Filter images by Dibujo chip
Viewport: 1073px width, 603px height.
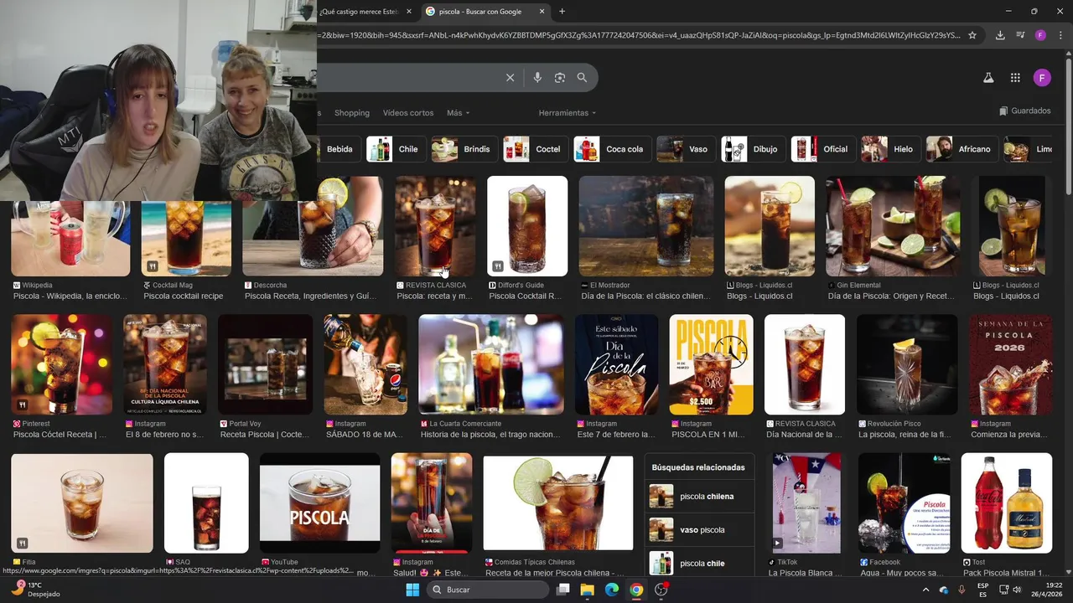tap(754, 149)
